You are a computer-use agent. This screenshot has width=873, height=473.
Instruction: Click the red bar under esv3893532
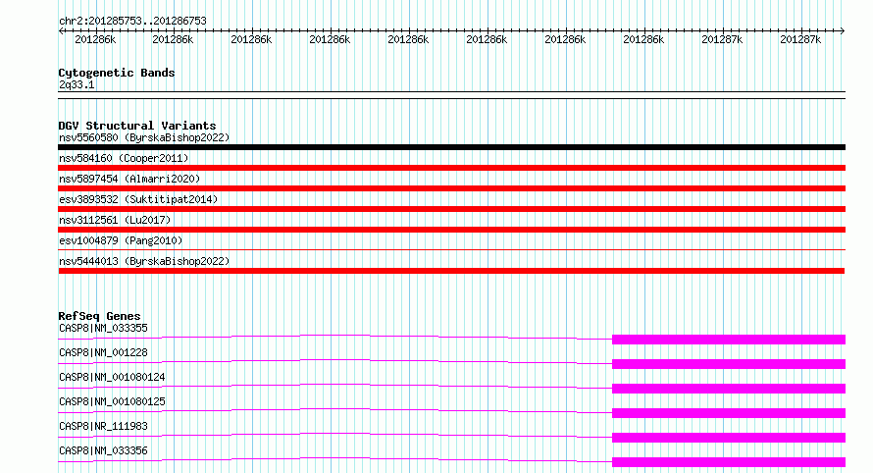(x=451, y=209)
